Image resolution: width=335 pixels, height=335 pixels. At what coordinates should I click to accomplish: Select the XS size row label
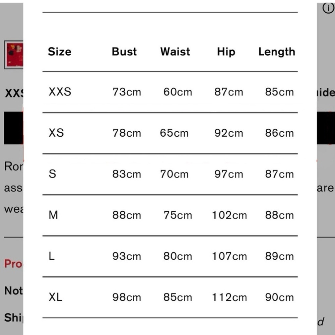coord(56,133)
